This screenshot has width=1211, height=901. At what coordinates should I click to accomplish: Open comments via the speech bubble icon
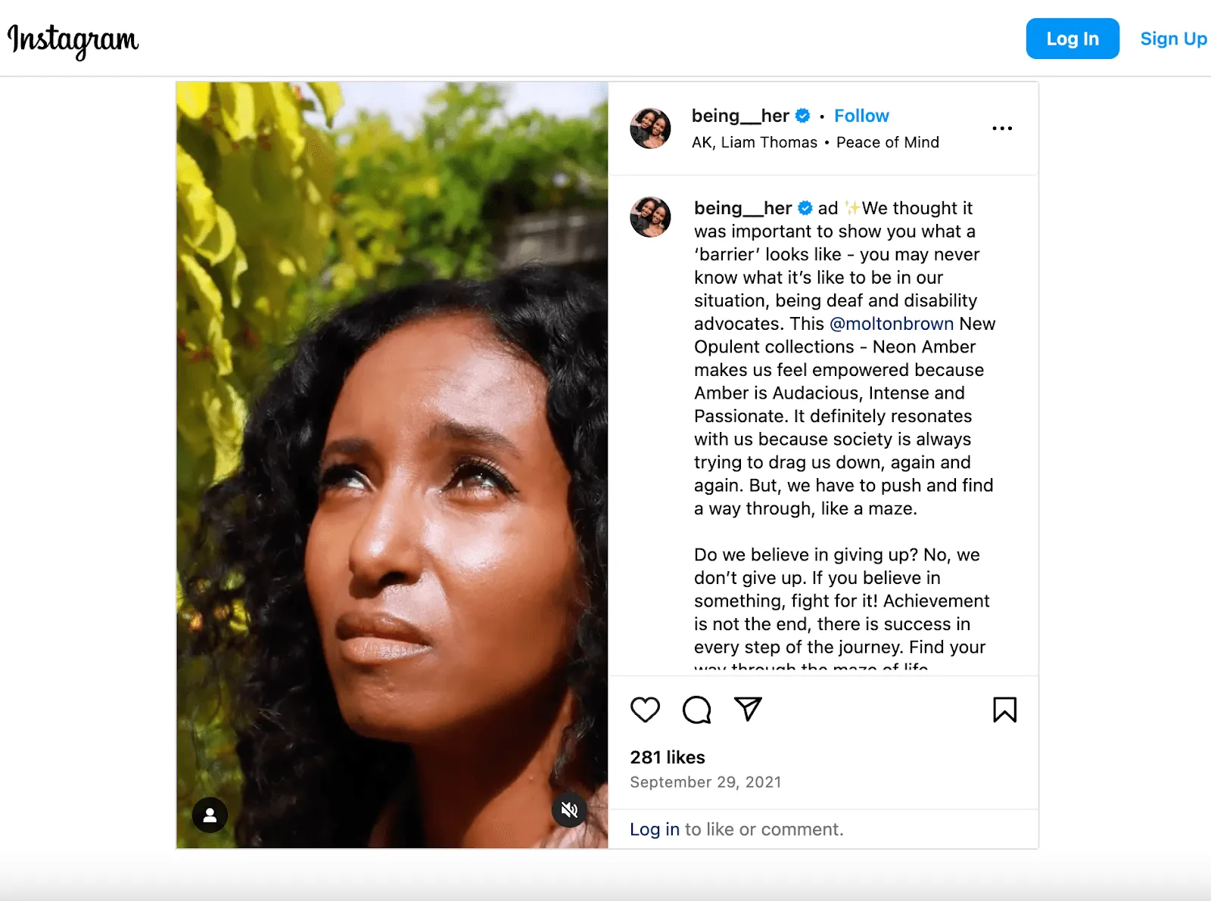696,710
